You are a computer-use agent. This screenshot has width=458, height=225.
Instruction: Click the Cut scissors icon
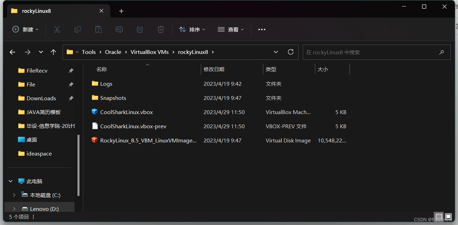[x=57, y=29]
